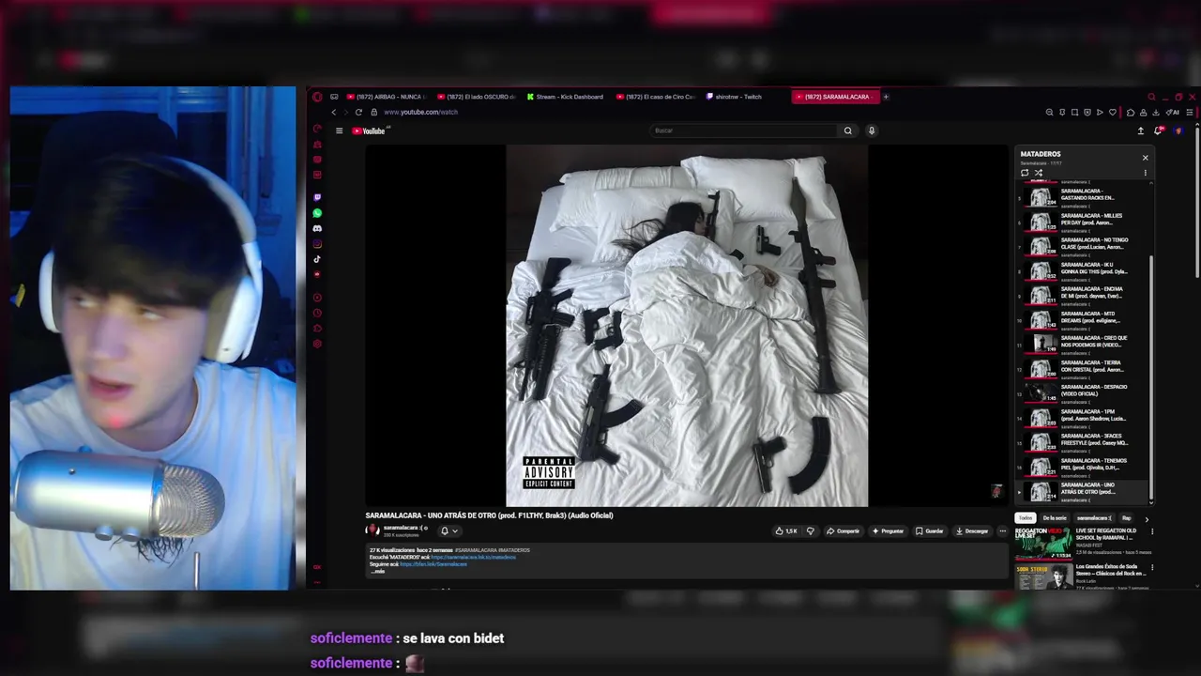
Task: Play 'MTD DREAMS' from playlist
Action: pyautogui.click(x=1081, y=318)
